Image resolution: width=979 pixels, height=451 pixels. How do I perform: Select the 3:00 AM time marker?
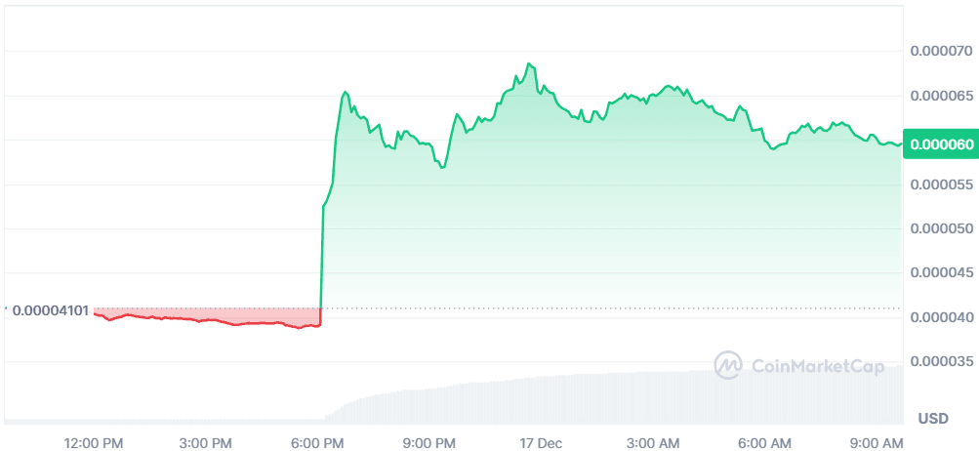point(653,443)
